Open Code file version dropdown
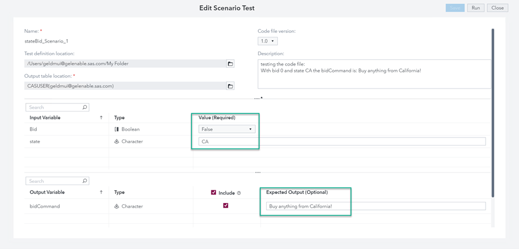Viewport: 519px width, 249px height. point(268,41)
